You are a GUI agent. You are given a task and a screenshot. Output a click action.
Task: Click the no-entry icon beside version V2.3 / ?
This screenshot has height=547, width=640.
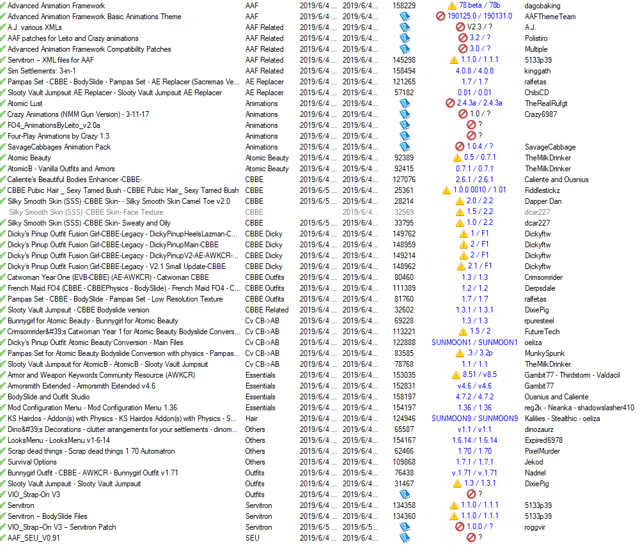coord(460,27)
